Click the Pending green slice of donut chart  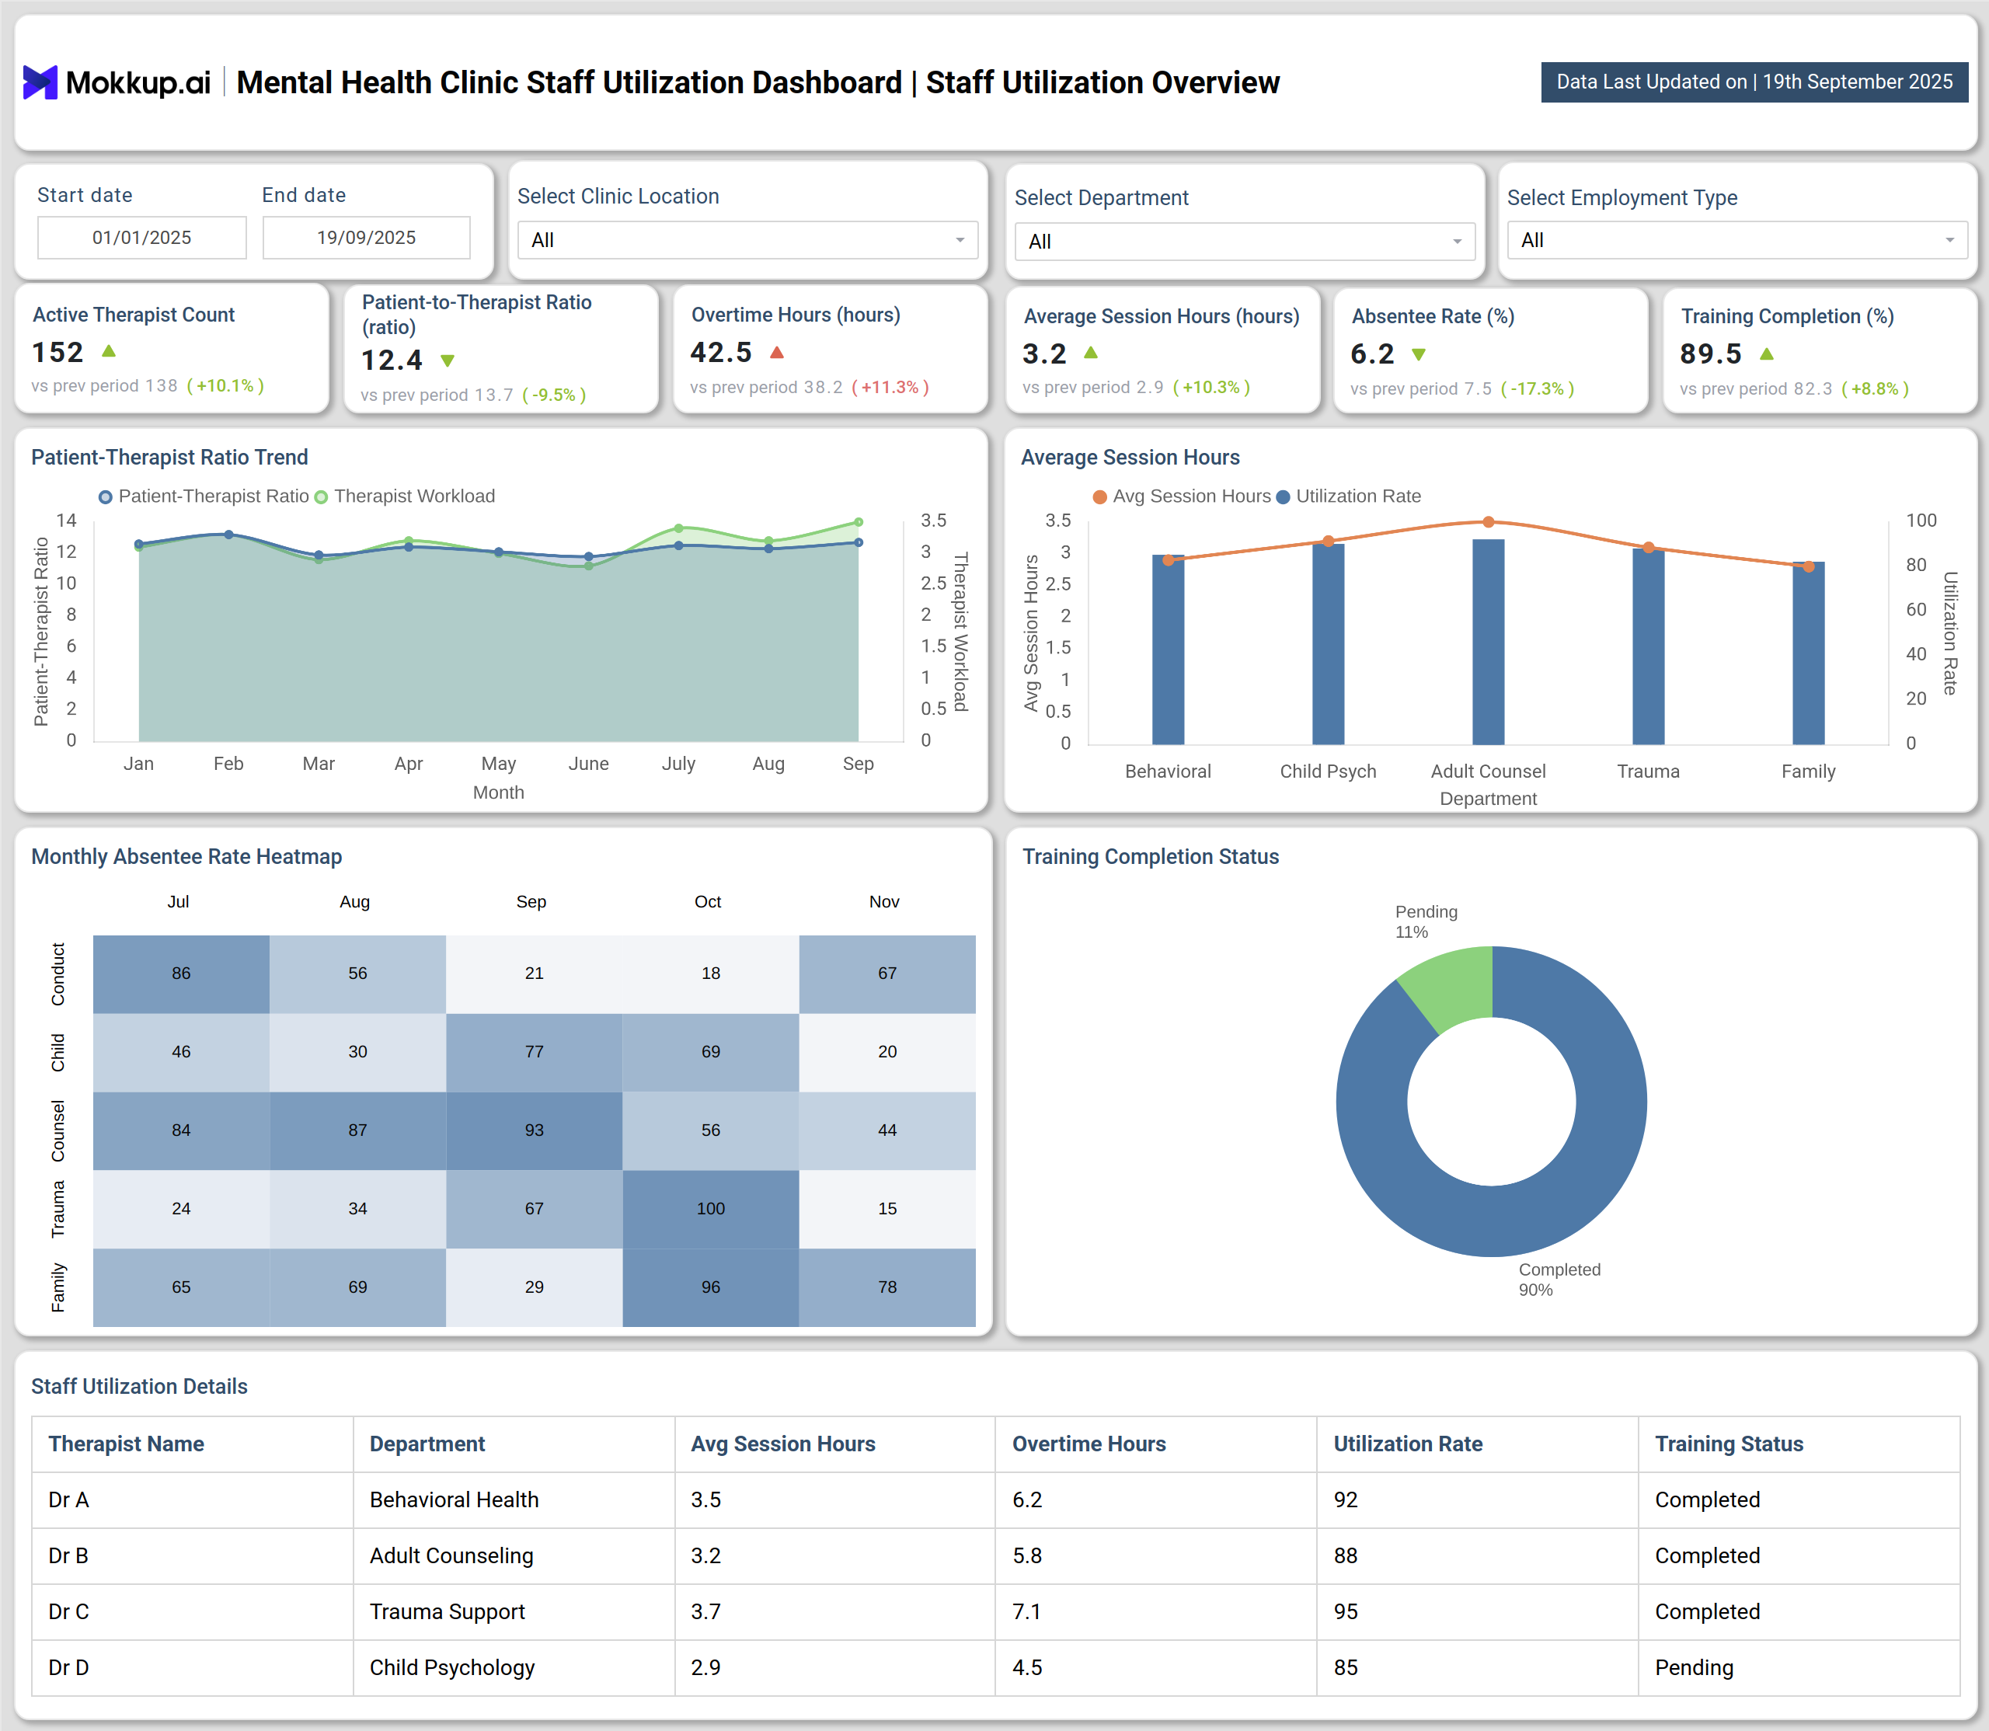[1451, 987]
